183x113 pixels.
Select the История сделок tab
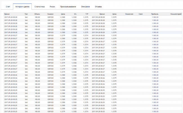pyautogui.click(x=22, y=6)
